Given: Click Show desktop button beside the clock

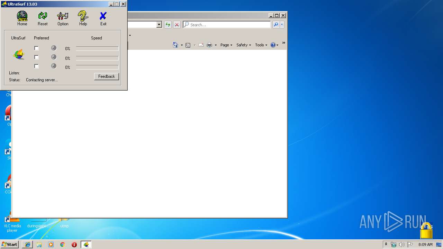Looking at the screenshot, I should [439, 245].
